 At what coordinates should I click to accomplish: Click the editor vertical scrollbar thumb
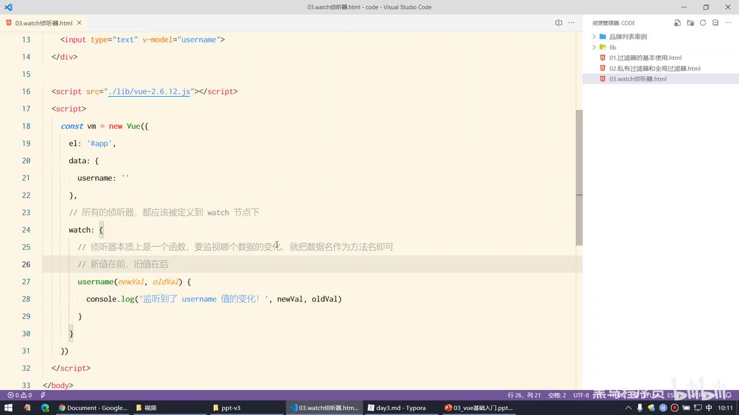579,177
